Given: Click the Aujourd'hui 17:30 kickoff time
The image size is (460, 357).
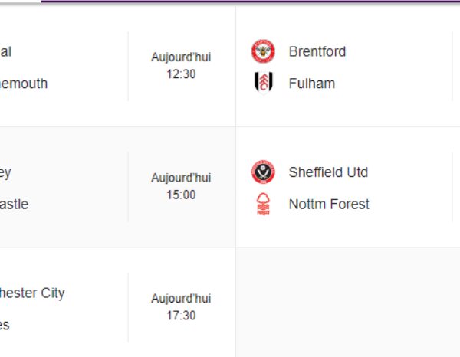Looking at the screenshot, I should [181, 307].
